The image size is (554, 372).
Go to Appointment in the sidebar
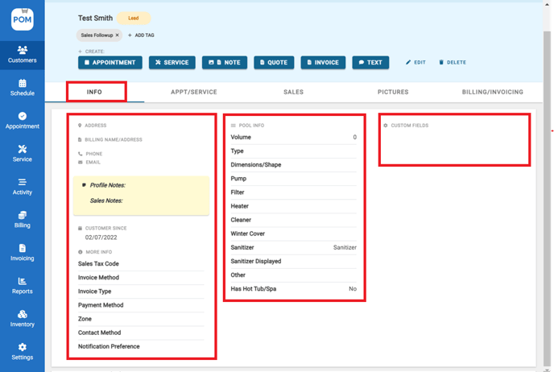[x=22, y=121]
